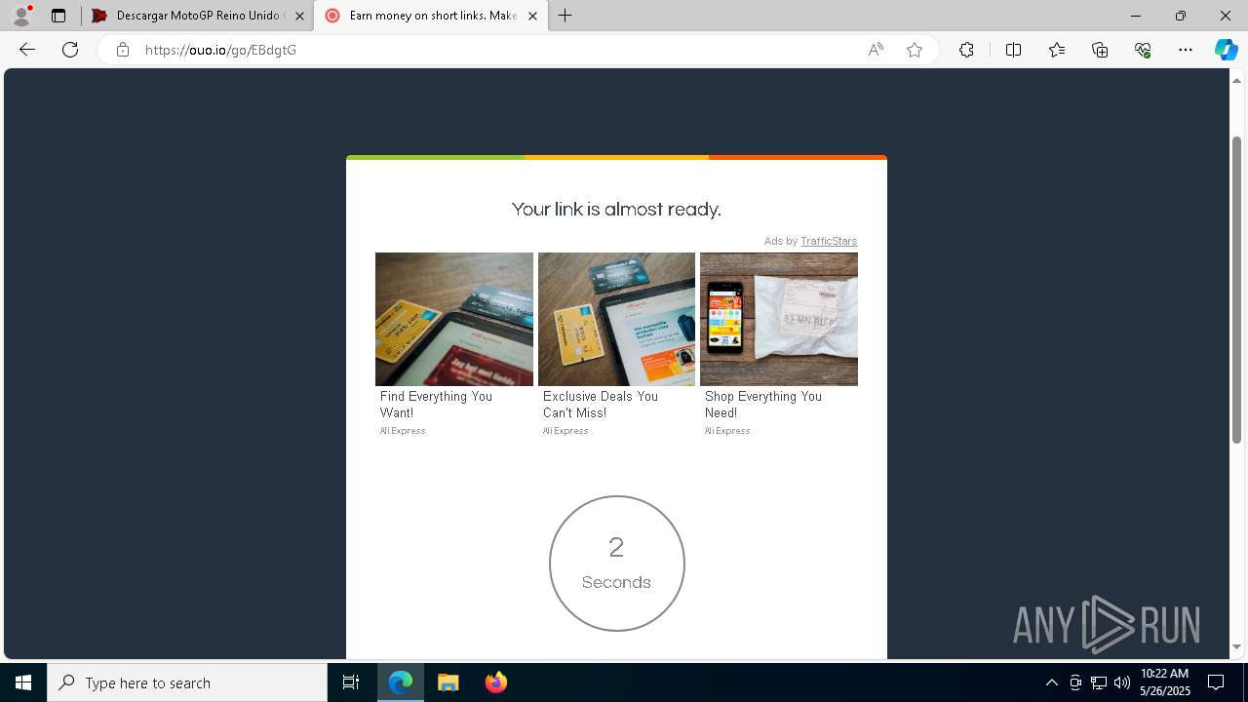
Task: Open the browser profile icon
Action: click(21, 16)
